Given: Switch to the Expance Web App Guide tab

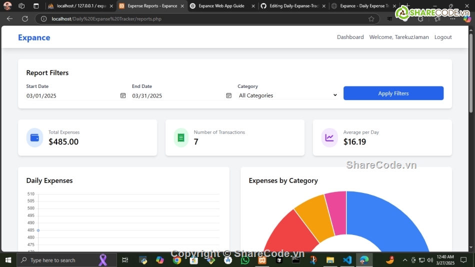Looking at the screenshot, I should pos(221,6).
